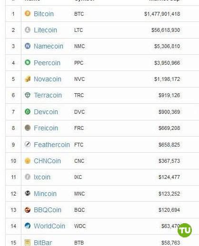Click the orange Bitcoin coin icon
Screen dimensions: 199x246
(x=28, y=13)
